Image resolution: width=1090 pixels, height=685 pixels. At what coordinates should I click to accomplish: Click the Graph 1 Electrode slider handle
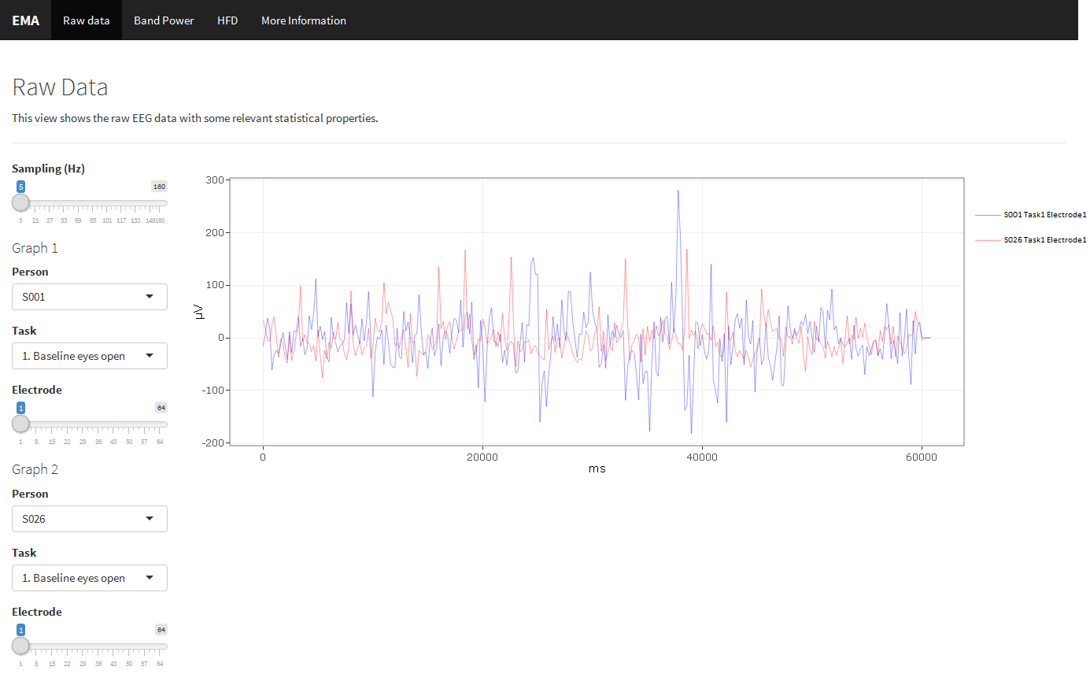click(x=20, y=424)
